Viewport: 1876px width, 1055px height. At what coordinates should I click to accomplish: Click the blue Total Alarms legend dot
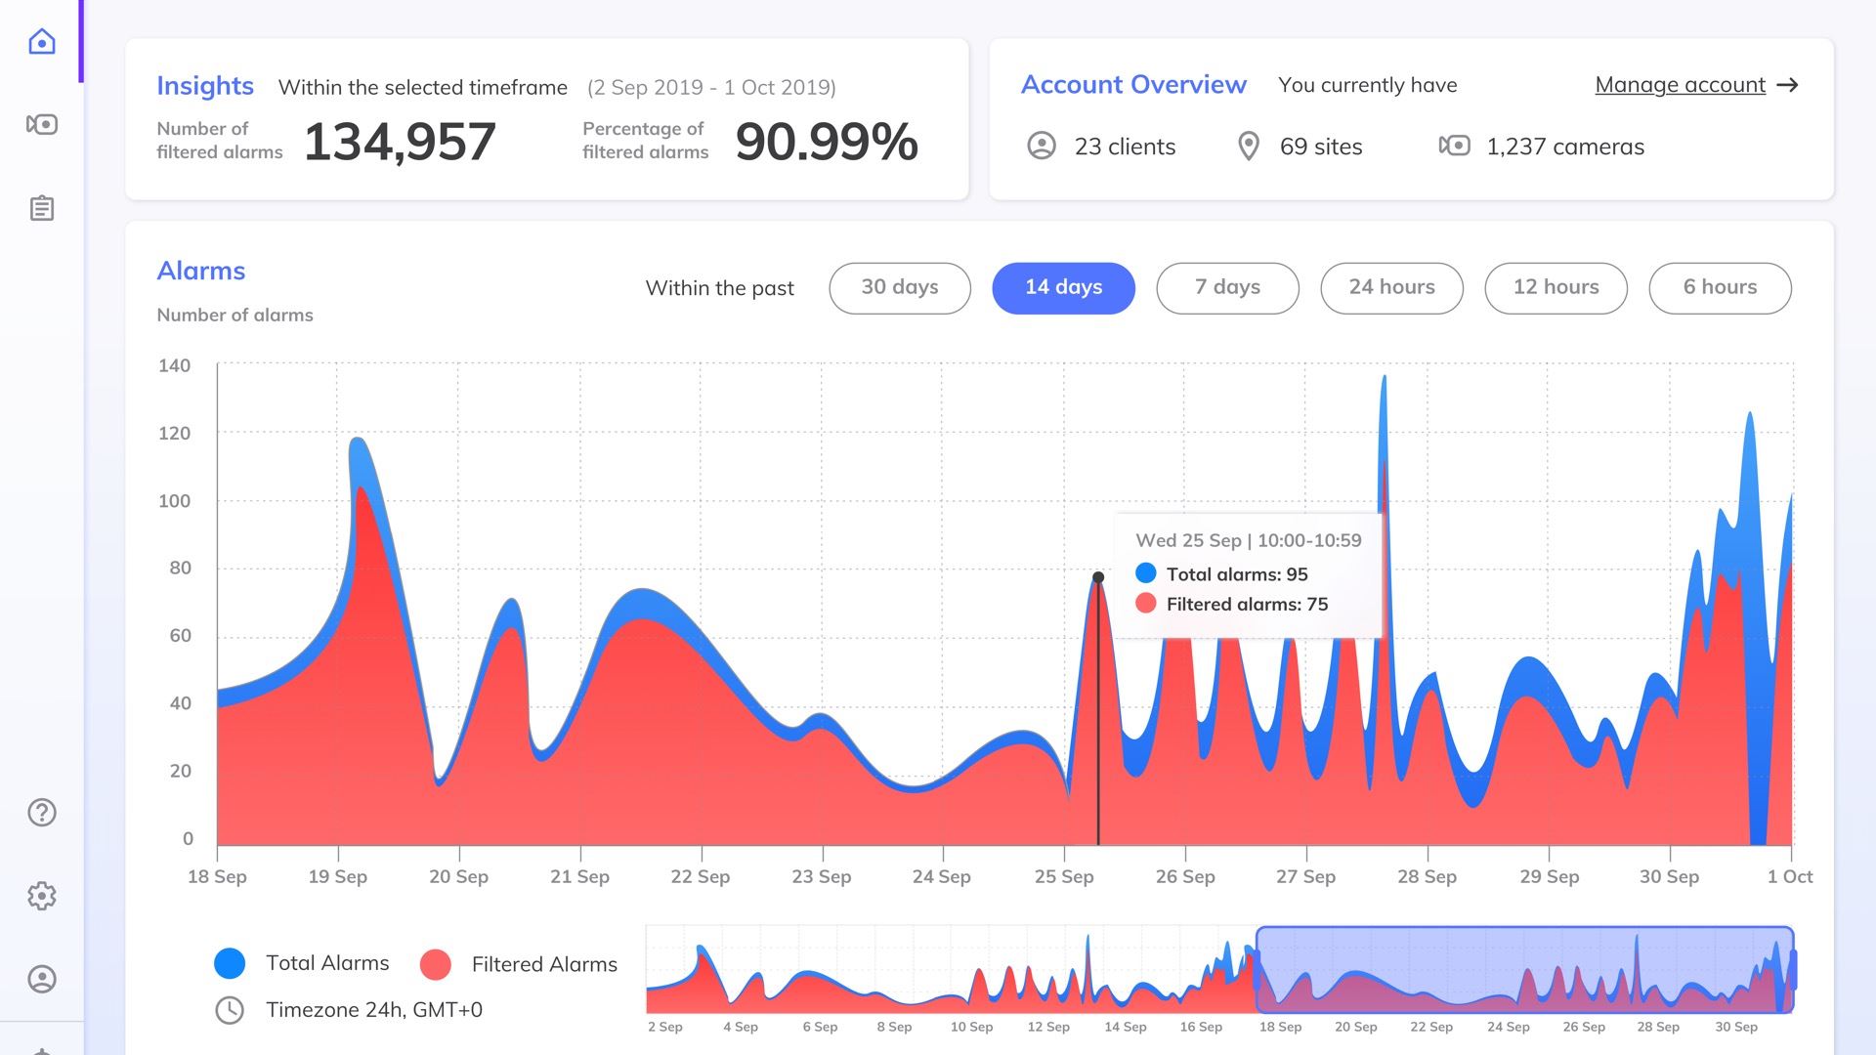click(x=230, y=963)
